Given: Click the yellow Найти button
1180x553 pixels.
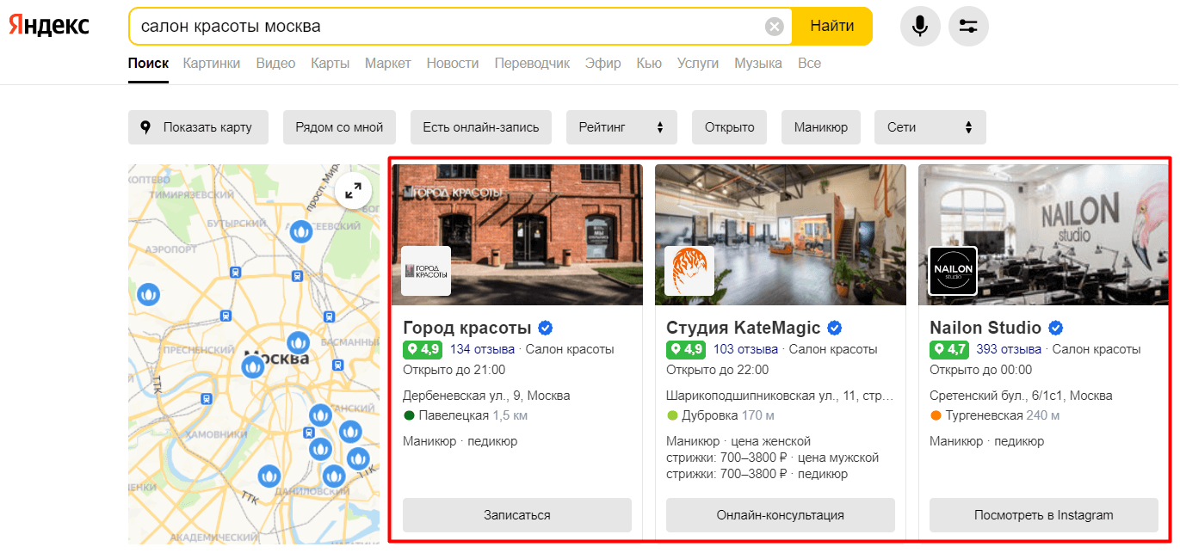Looking at the screenshot, I should point(832,26).
